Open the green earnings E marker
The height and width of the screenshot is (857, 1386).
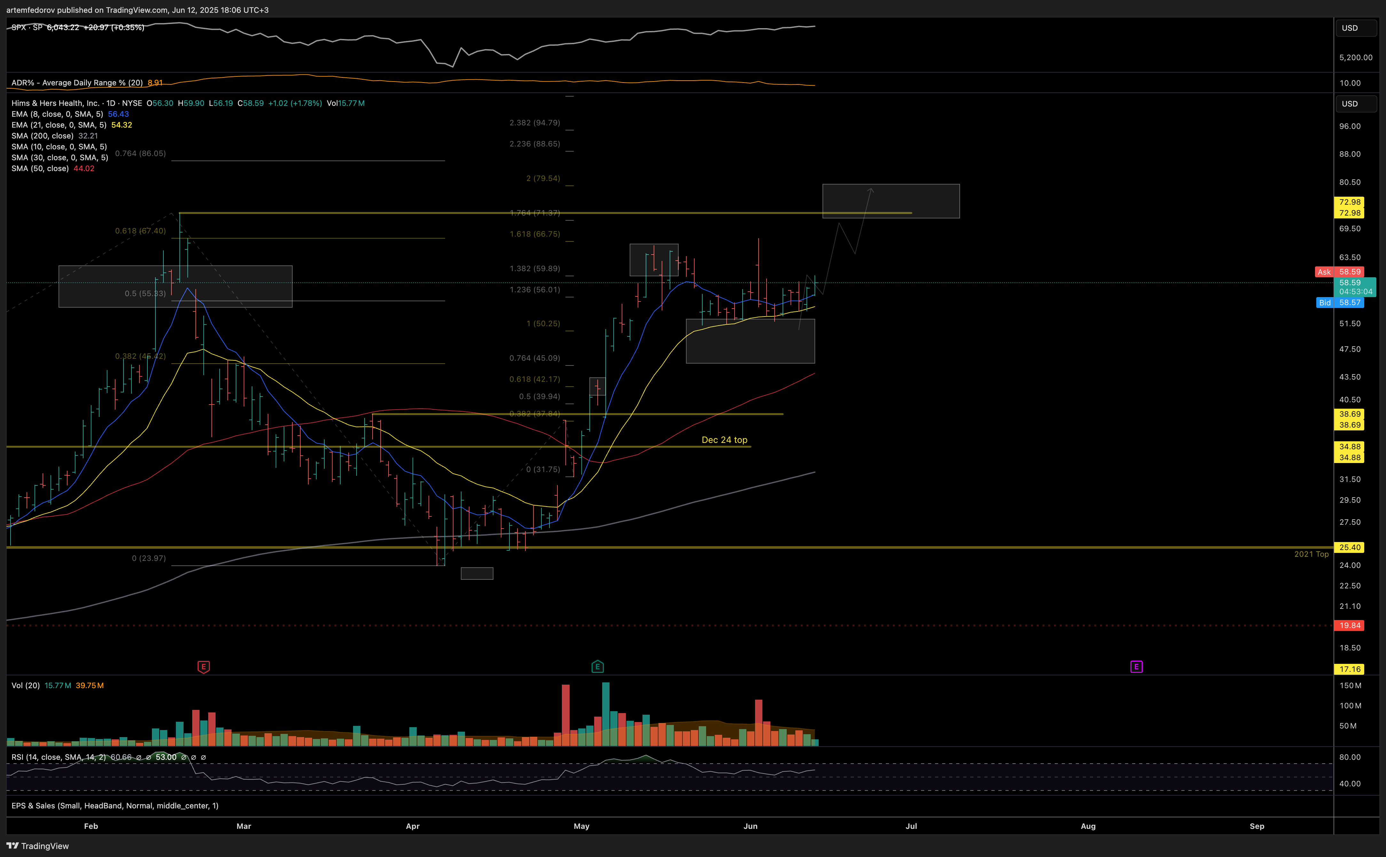click(597, 667)
